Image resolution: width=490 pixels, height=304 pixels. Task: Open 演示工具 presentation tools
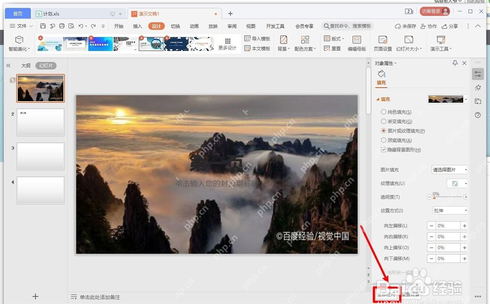441,44
